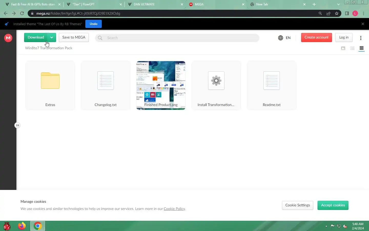Switch to the New Tab tab

[278, 4]
